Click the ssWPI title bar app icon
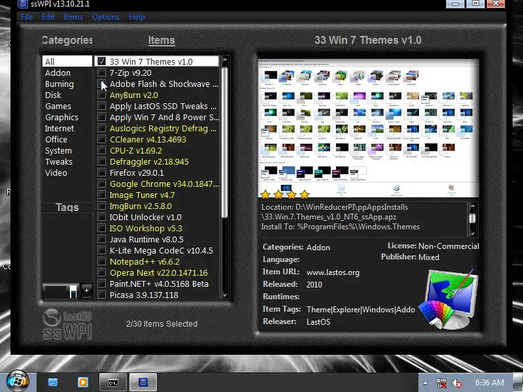Screen dimensions: 523x392 pyautogui.click(x=23, y=4)
